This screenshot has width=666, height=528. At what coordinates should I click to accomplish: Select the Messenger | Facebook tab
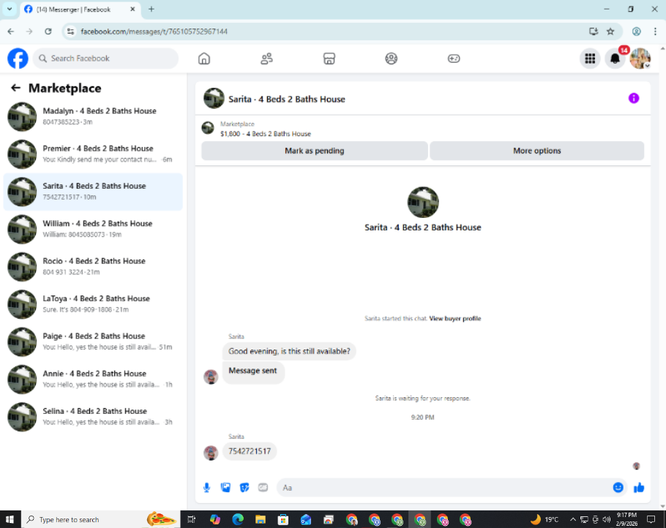80,10
